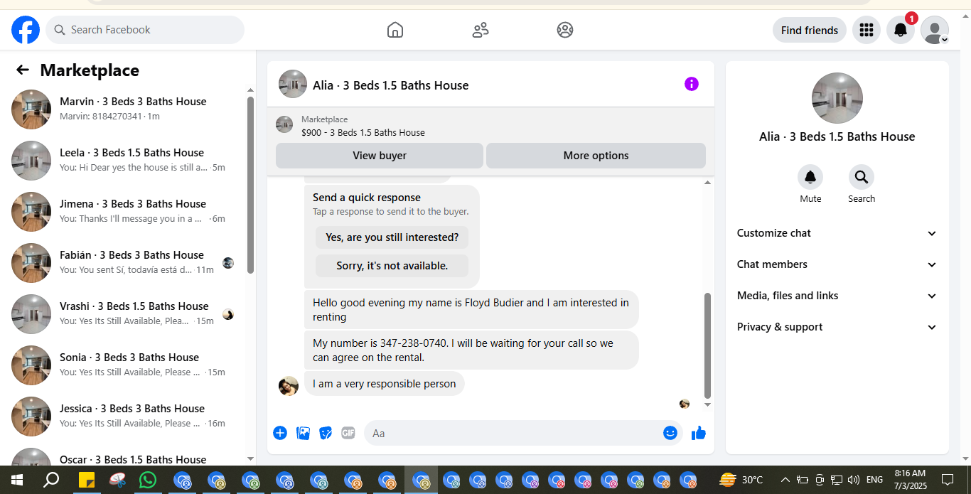
Task: Go back with the Marketplace arrow
Action: [x=23, y=70]
